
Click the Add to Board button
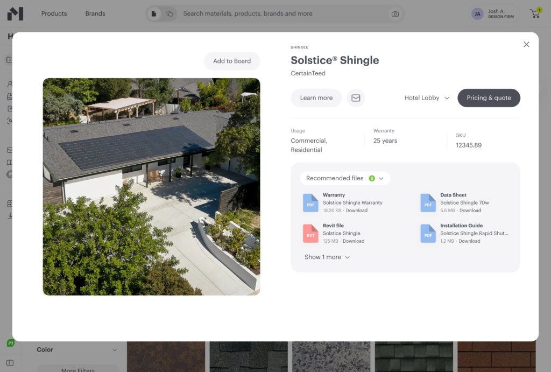232,61
